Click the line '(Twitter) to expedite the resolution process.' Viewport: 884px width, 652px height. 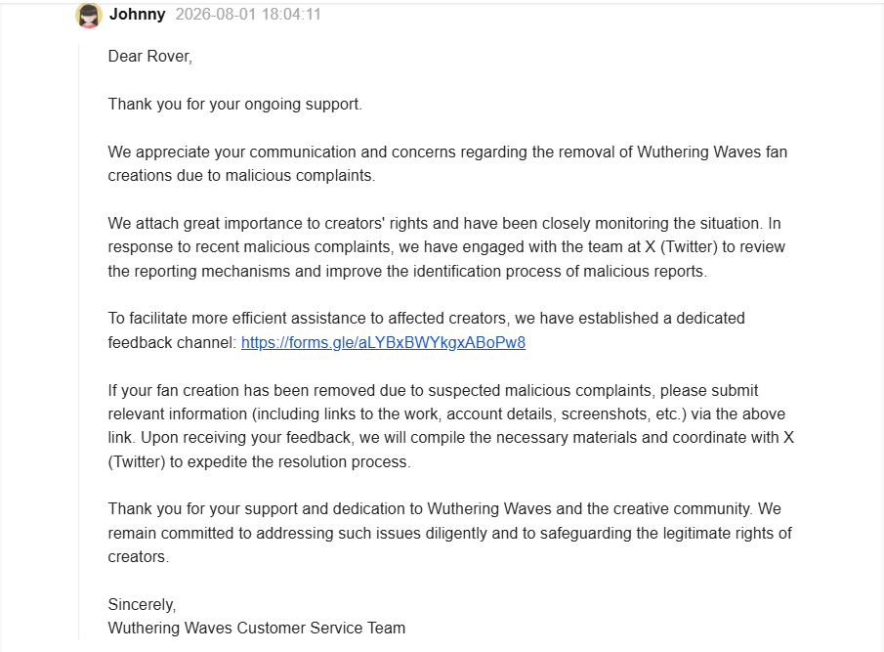[259, 462]
